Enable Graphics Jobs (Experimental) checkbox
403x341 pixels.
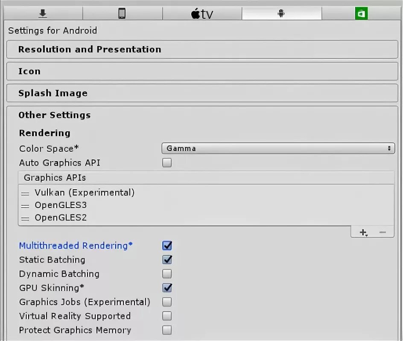167,302
